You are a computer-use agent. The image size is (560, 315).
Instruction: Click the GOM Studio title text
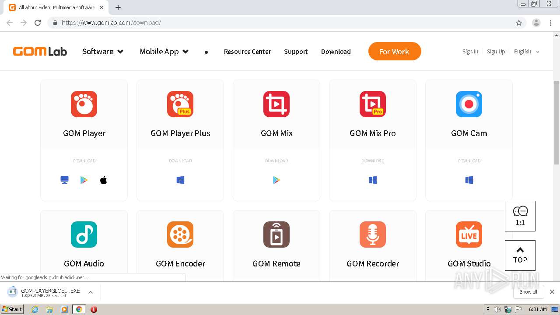tap(469, 264)
